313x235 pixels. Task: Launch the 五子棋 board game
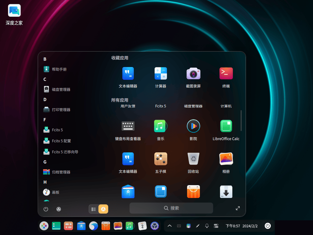pyautogui.click(x=160, y=159)
